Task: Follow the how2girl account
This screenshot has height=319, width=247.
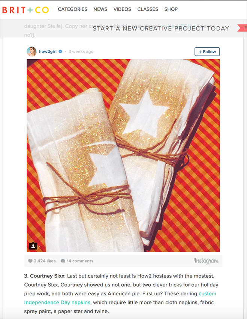Action: coord(207,52)
